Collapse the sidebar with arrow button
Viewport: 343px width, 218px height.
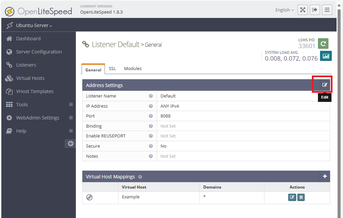pos(70,144)
